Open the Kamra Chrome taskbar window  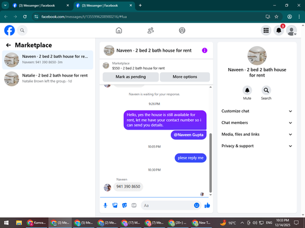37,223
